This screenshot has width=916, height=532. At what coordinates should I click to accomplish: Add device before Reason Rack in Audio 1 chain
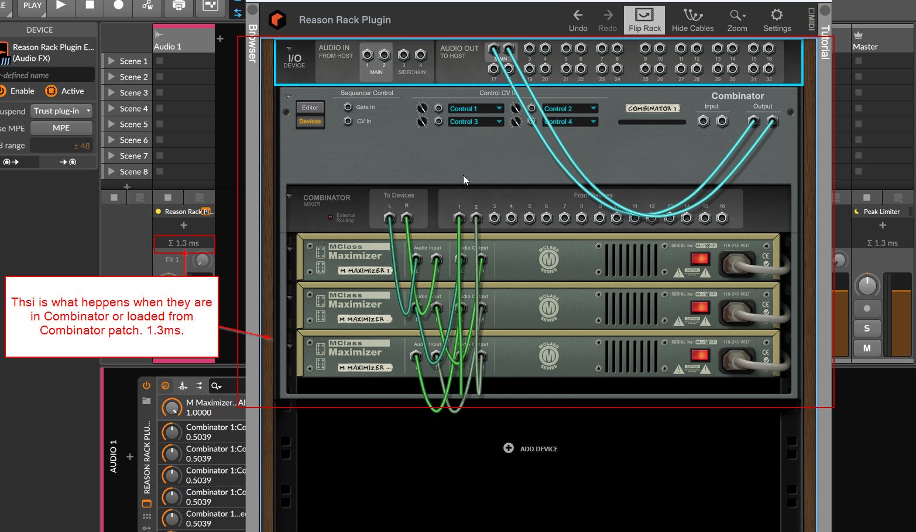130,457
